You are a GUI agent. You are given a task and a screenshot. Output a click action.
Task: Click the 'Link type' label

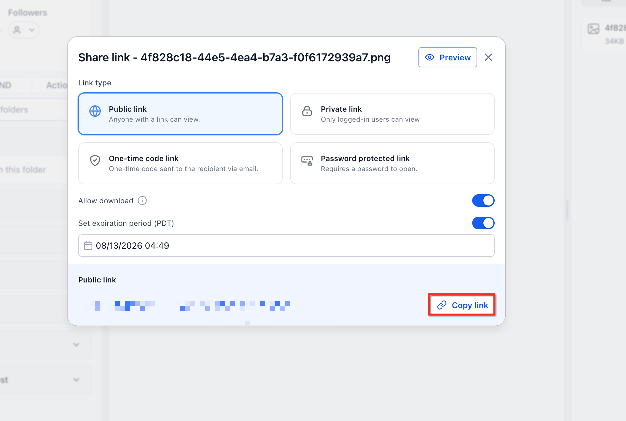[x=95, y=83]
